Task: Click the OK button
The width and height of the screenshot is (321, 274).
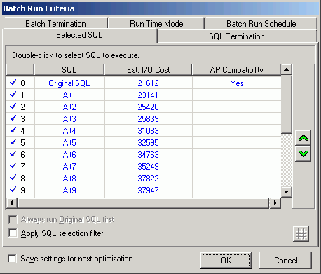Action: pos(226,260)
